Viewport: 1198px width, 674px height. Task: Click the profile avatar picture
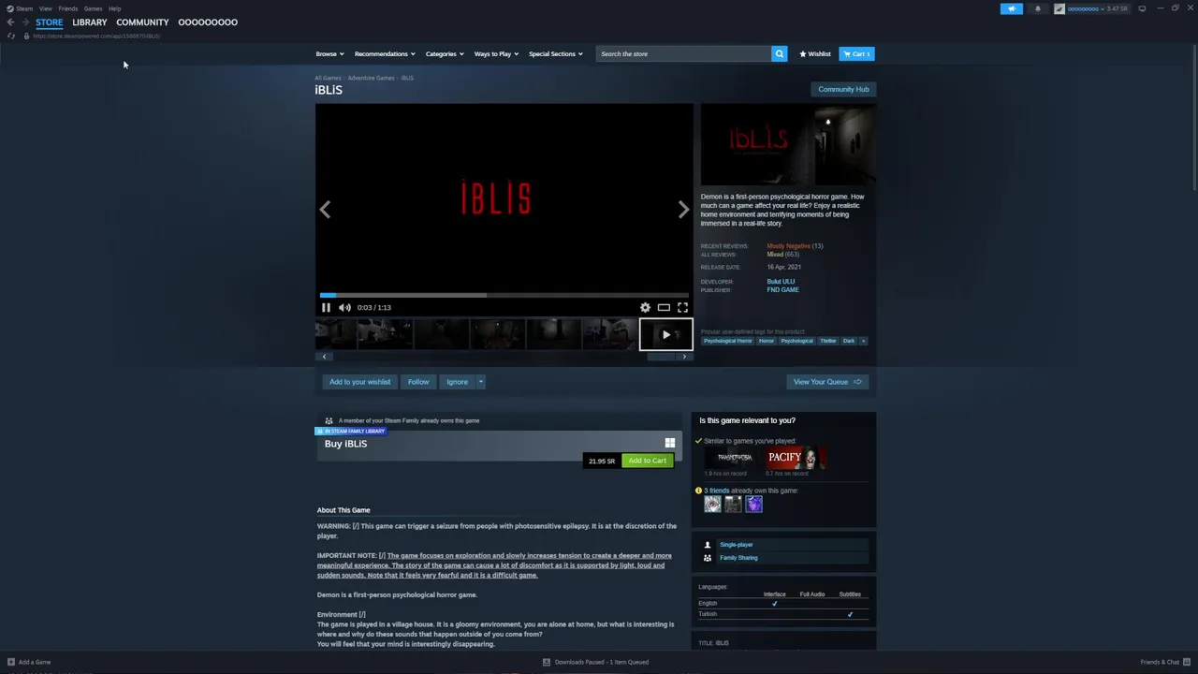[x=1059, y=8]
